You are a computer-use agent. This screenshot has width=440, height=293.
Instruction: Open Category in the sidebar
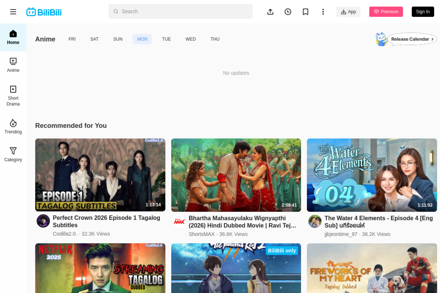pos(13,155)
